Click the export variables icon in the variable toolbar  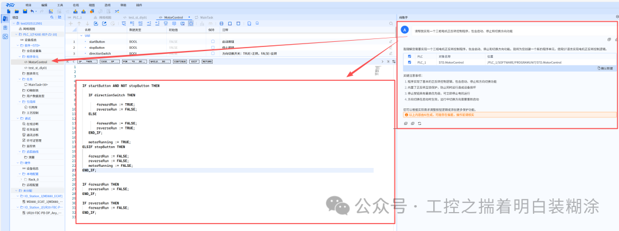[104, 24]
